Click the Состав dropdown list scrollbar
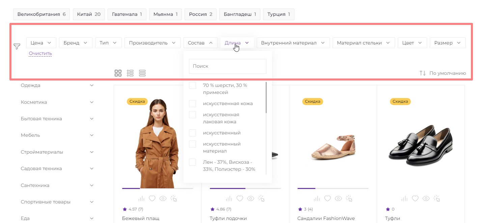The height and width of the screenshot is (223, 479). pyautogui.click(x=266, y=98)
